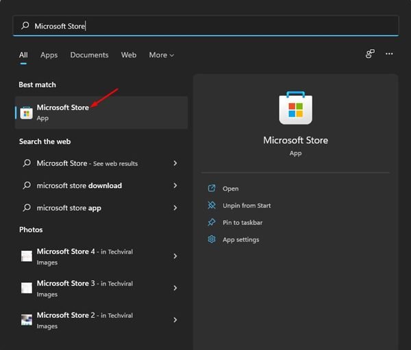The image size is (411, 350).
Task: Click the App settings gear icon
Action: click(212, 239)
